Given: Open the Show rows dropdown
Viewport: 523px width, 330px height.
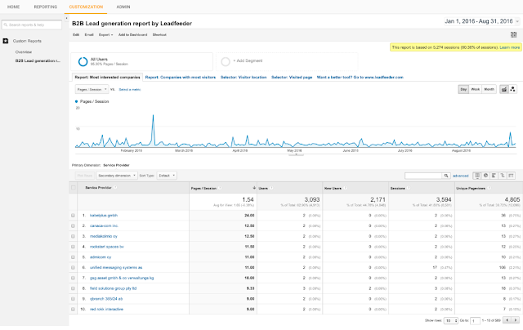Looking at the screenshot, I should click(x=452, y=321).
